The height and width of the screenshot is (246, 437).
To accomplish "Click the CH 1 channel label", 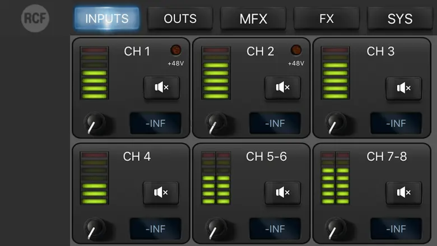I will (x=137, y=51).
